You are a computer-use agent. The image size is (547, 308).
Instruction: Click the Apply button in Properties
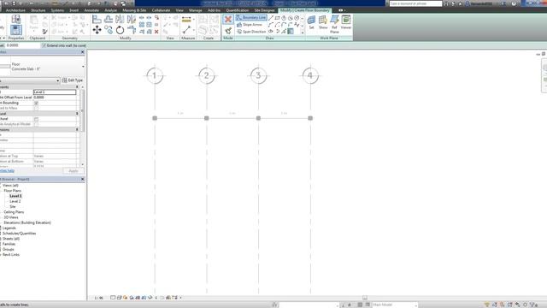point(74,171)
